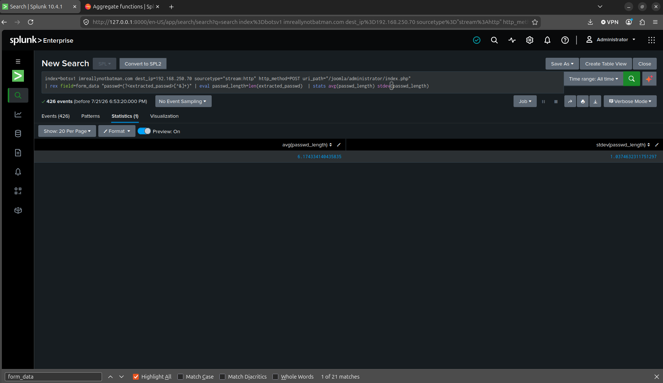Open the apps grid launcher icon
The image size is (663, 383).
652,40
